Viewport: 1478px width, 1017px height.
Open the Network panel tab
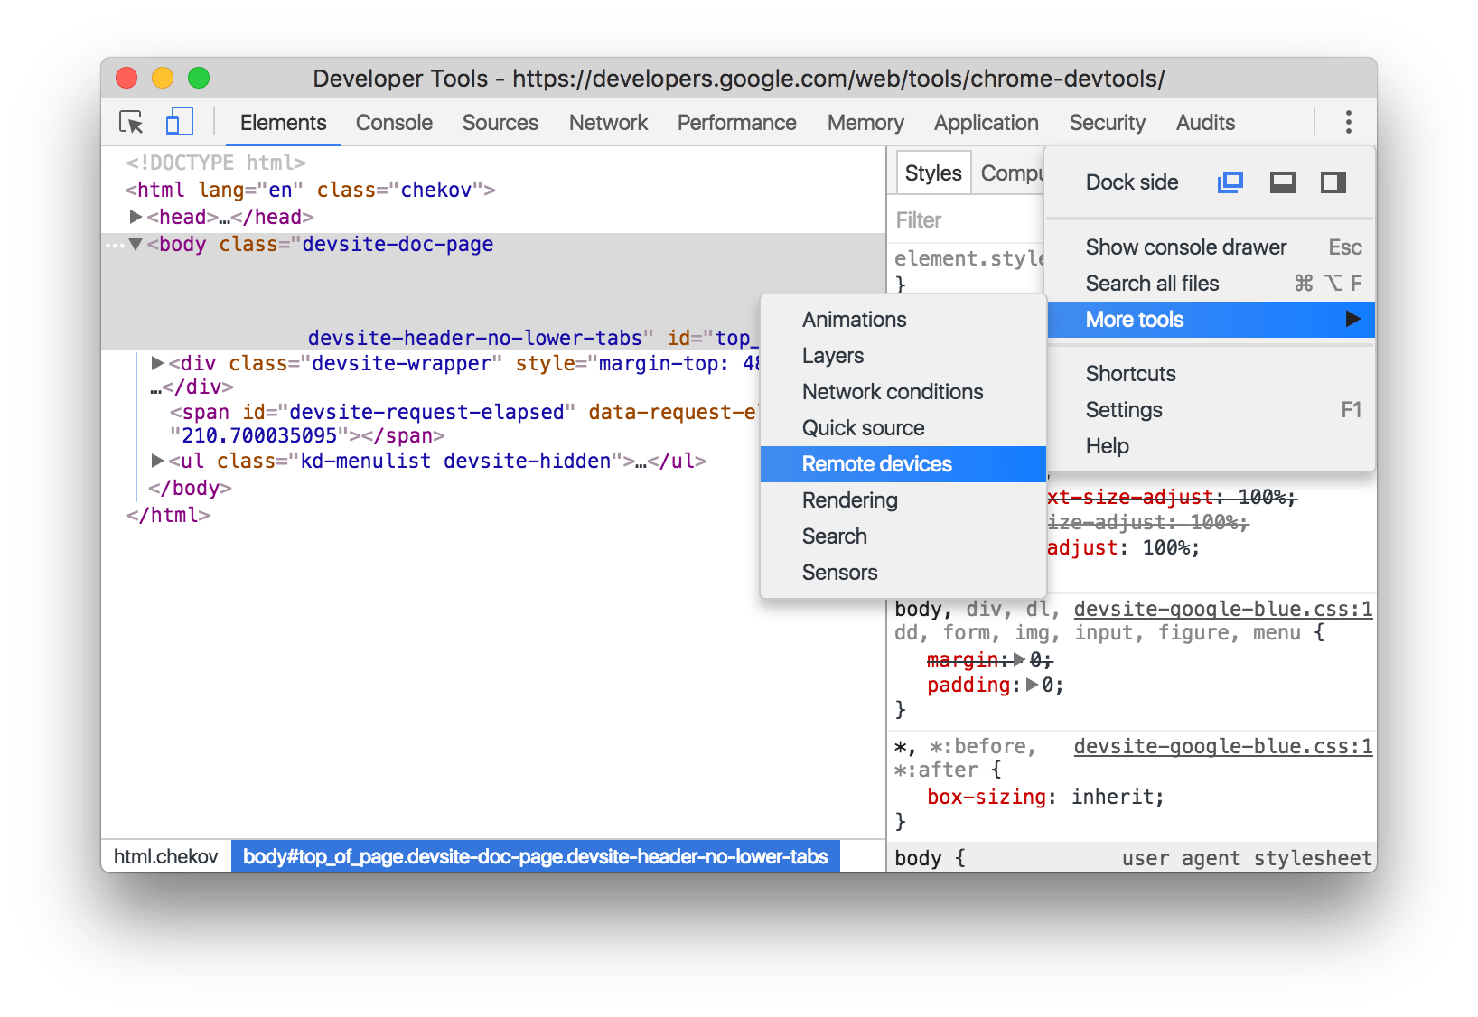coord(607,122)
